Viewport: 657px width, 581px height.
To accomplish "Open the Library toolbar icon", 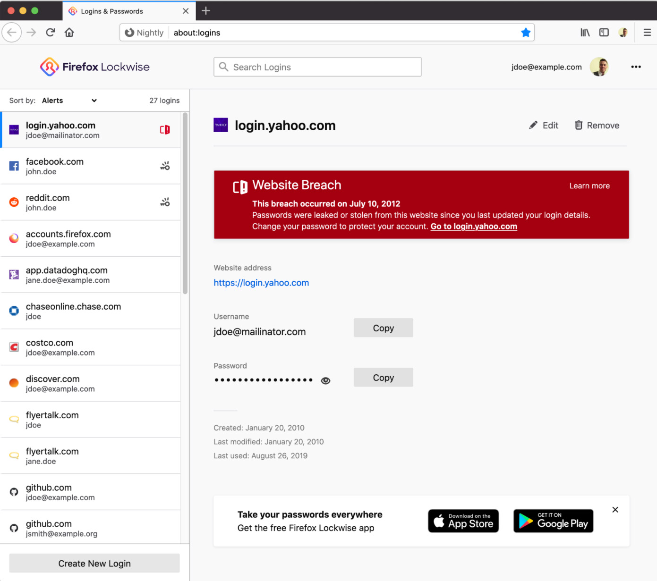I will pos(585,33).
